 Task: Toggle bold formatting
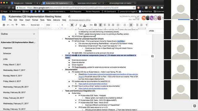coord(72,25)
